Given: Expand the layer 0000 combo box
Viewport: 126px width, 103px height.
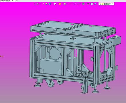Looking at the screenshot, I should coord(106,4).
